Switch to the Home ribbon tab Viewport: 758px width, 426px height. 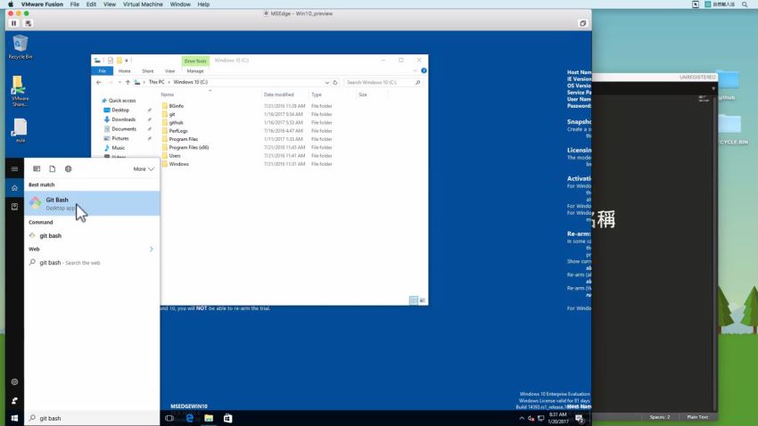[x=125, y=71]
